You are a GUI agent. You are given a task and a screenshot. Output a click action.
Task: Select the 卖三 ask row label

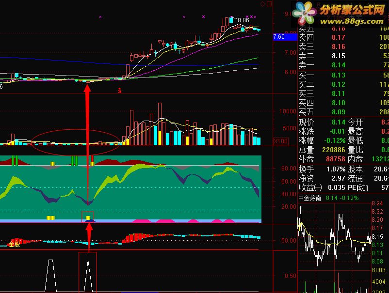coord(306,46)
